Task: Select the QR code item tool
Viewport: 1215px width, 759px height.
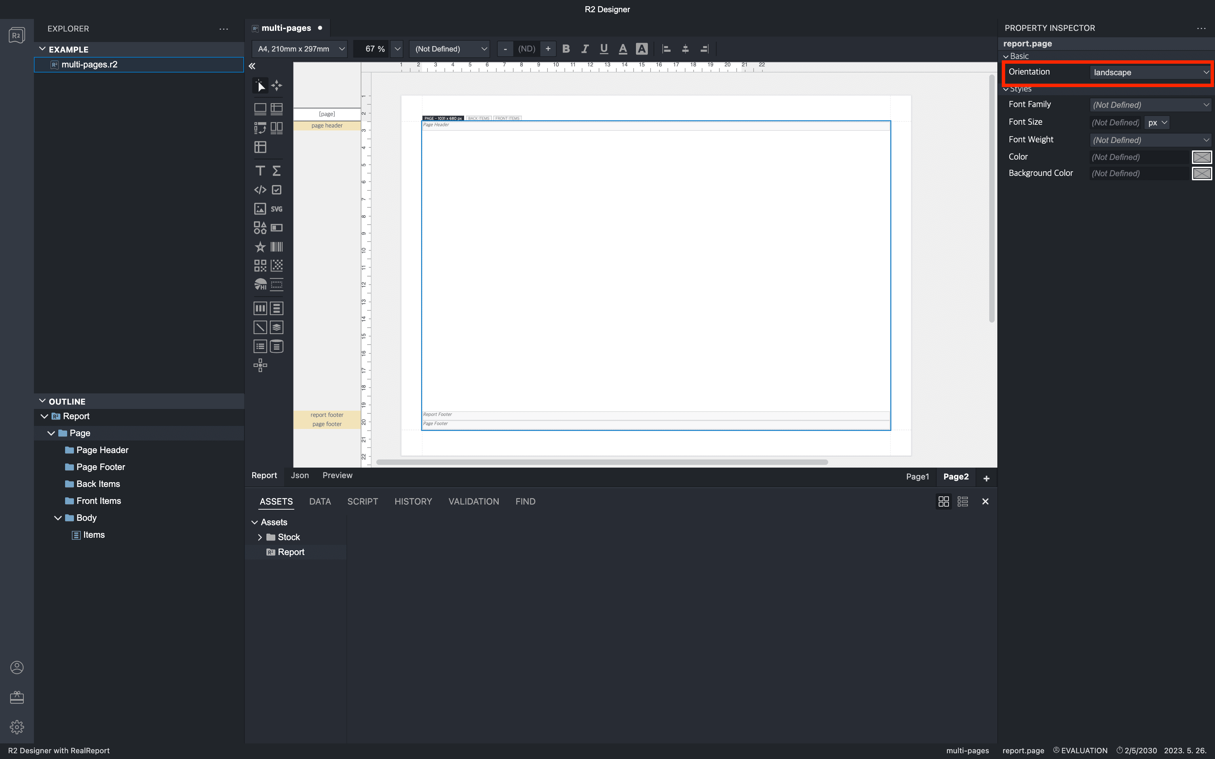Action: (x=260, y=266)
